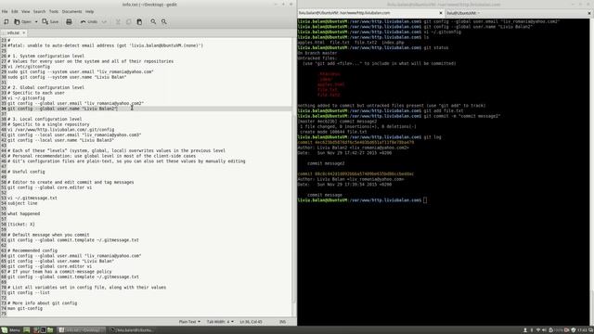The width and height of the screenshot is (594, 334).
Task: Expand the Open recent files dropdown arrow
Action: [36, 22]
